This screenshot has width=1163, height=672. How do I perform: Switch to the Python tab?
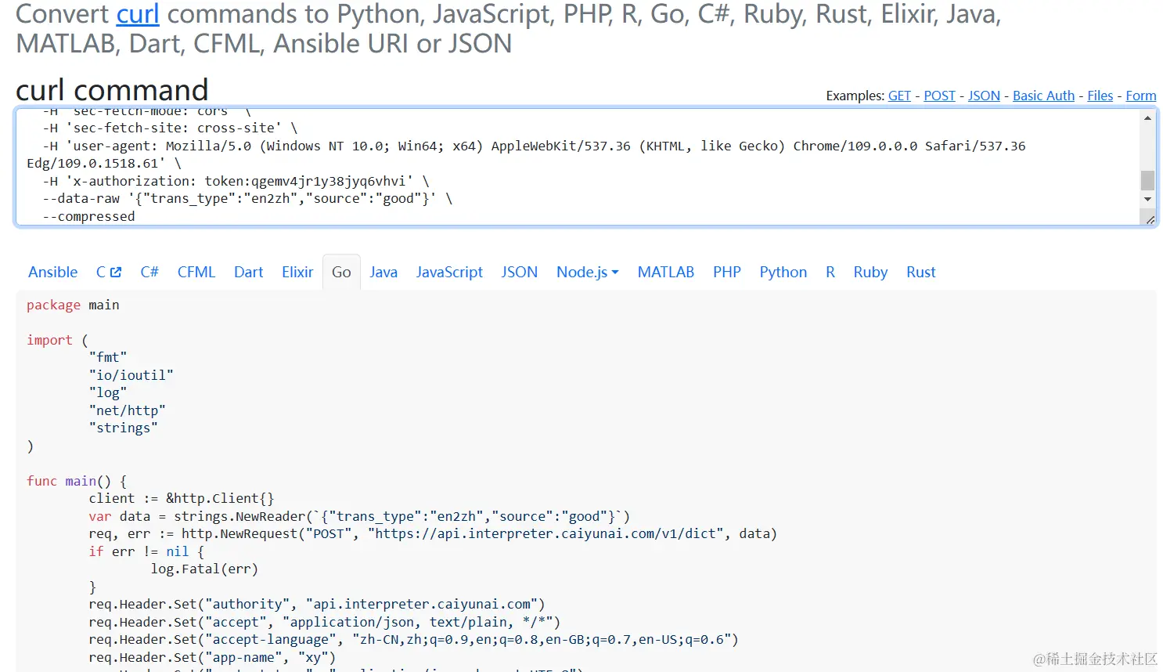pos(783,273)
